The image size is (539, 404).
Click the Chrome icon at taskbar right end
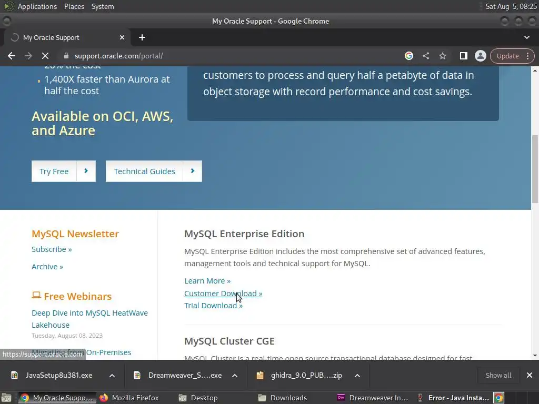(x=499, y=398)
